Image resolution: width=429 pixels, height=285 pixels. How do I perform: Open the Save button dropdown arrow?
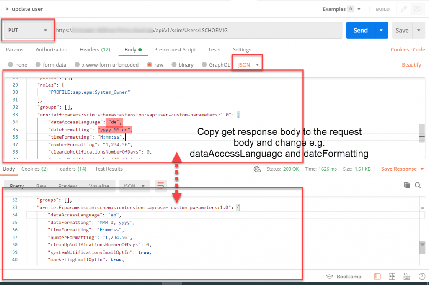419,30
